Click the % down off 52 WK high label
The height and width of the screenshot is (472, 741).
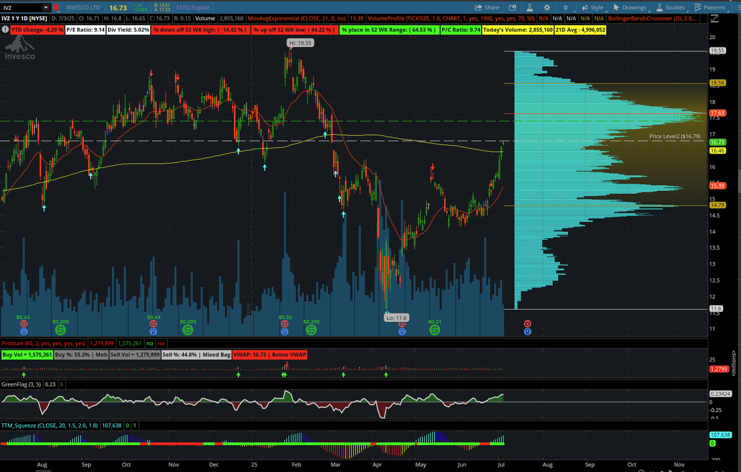(x=201, y=29)
